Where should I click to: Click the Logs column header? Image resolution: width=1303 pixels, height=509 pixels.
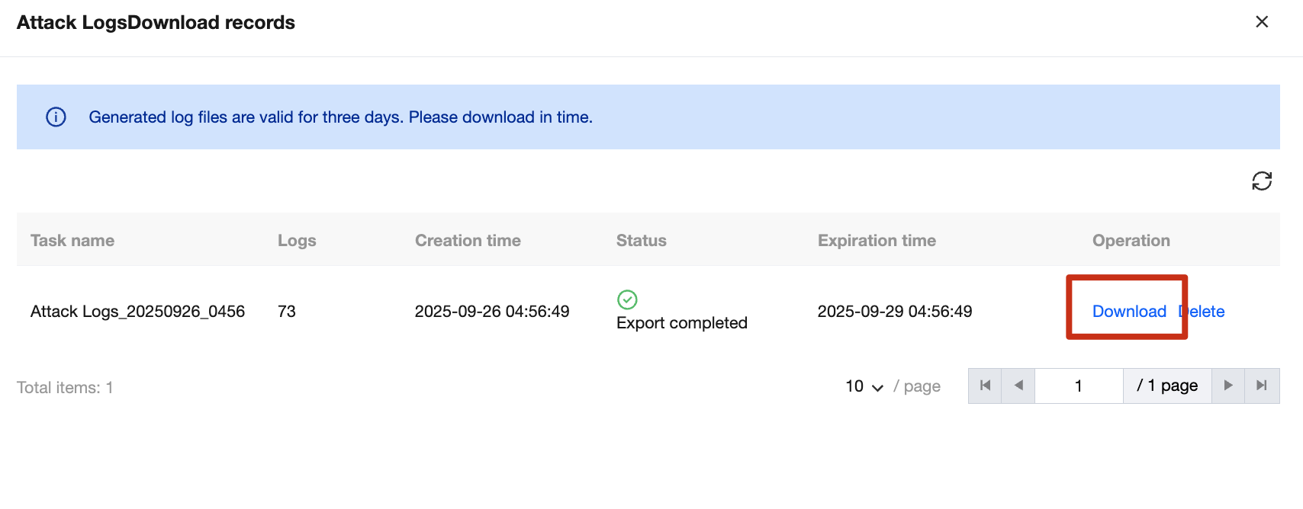(x=297, y=240)
